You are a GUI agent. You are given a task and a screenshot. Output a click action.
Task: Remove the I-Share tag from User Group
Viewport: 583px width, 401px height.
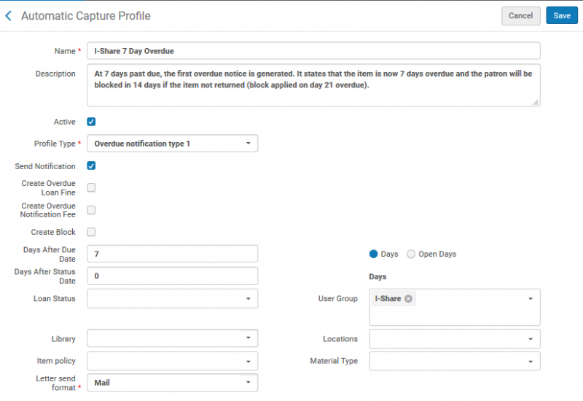[x=408, y=299]
